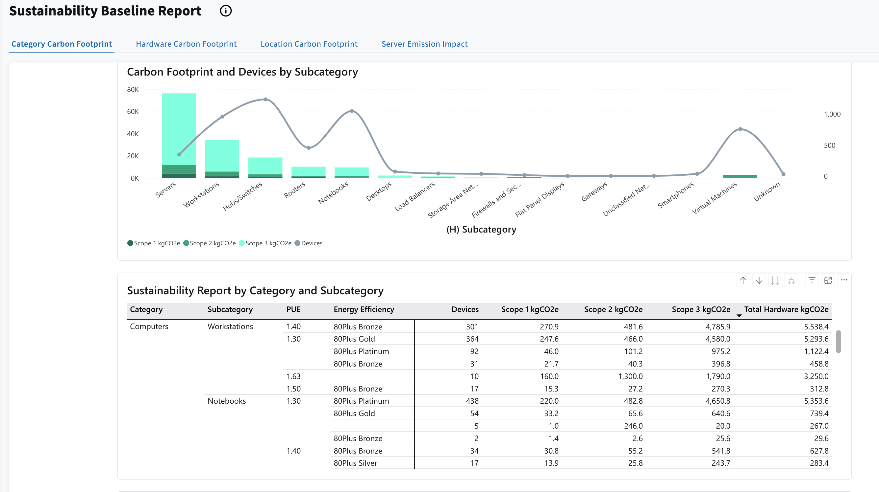Click the chart title Carbon Footprint and Devices by Subcategory

pos(242,72)
